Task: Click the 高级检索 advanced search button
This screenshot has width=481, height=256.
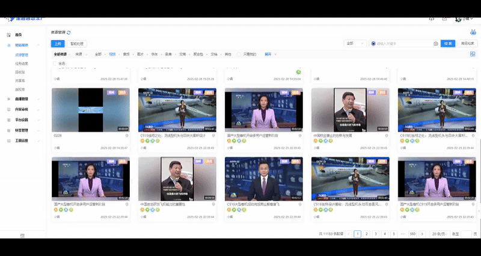Action: point(467,44)
